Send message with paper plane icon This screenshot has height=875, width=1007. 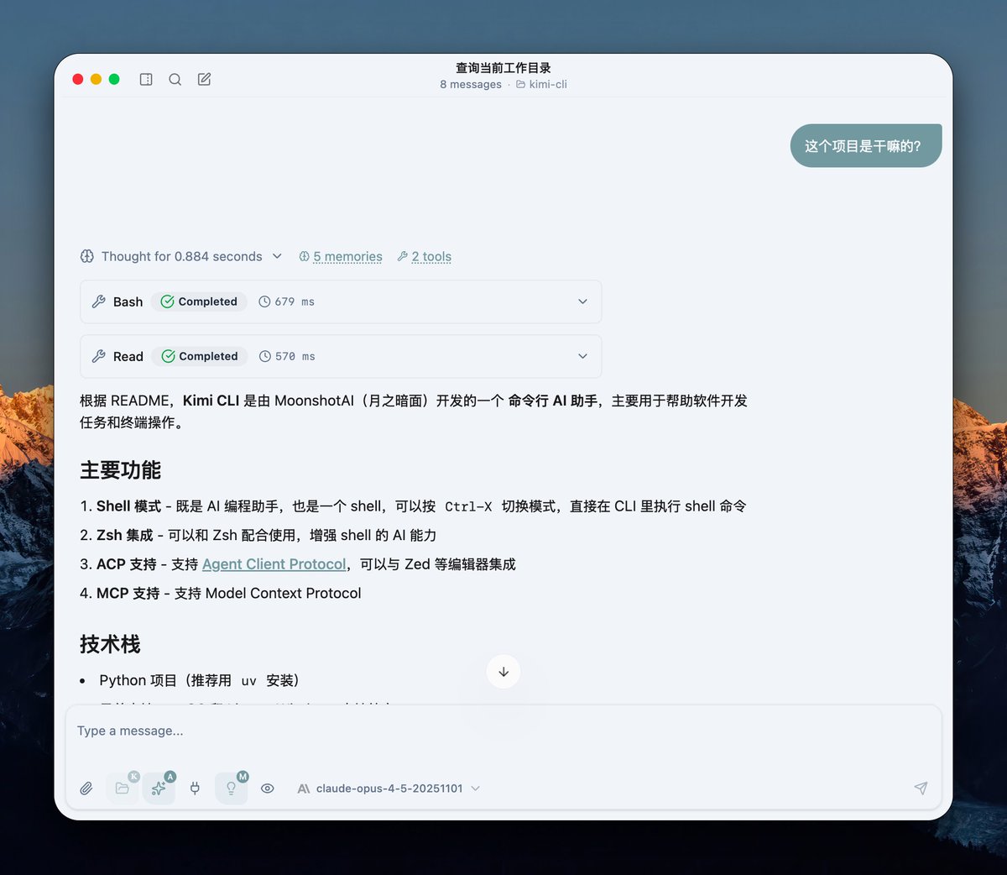click(x=921, y=789)
